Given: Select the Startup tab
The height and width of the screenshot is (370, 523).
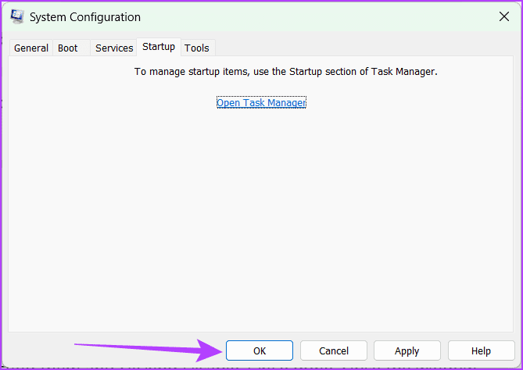Looking at the screenshot, I should click(x=159, y=47).
